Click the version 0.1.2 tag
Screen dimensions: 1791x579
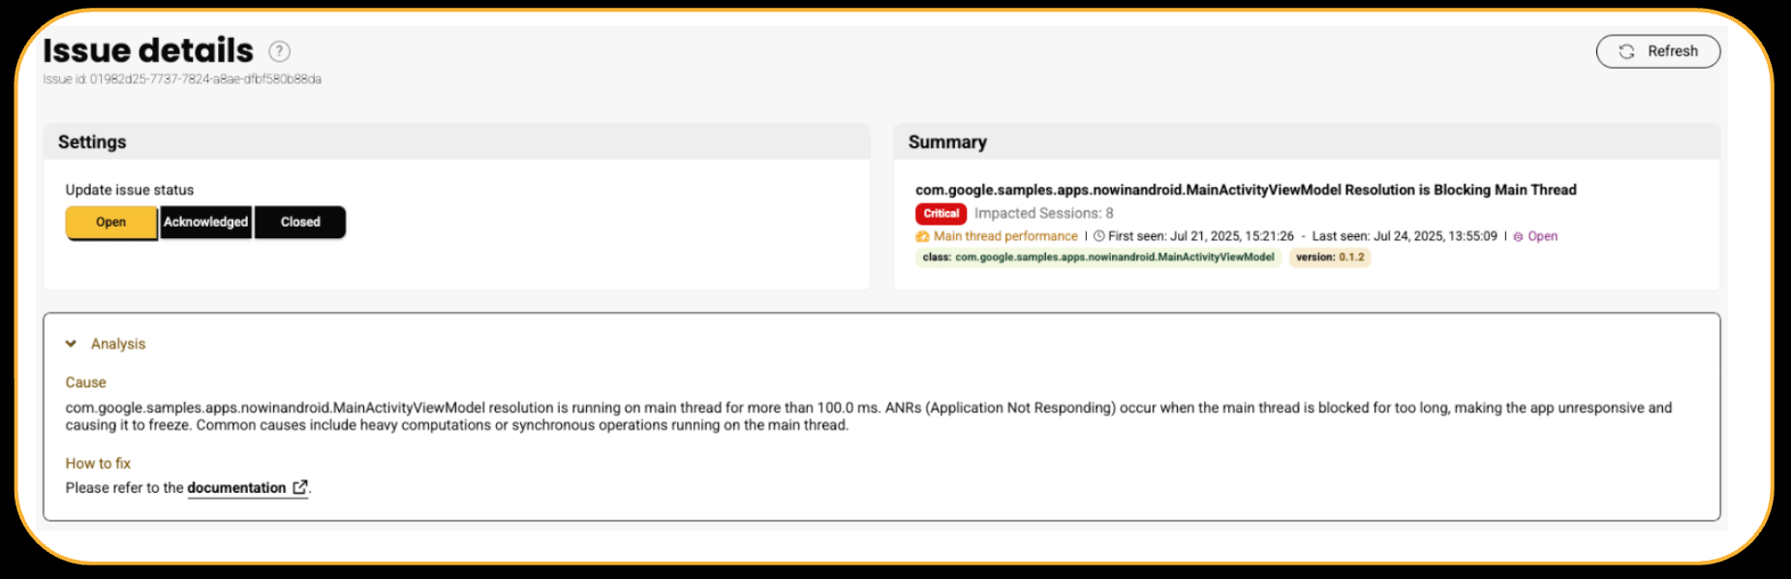[1330, 258]
